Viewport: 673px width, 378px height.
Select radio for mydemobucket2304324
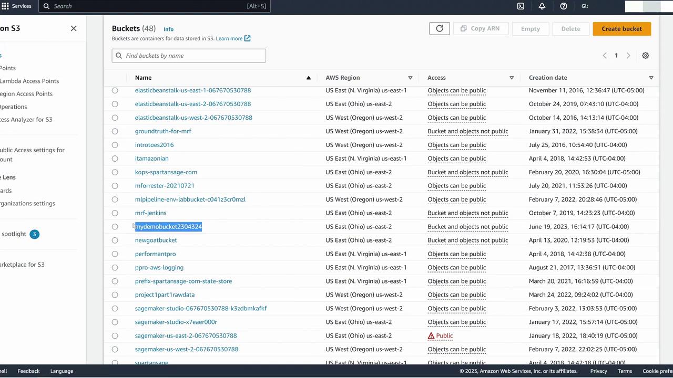tap(115, 227)
